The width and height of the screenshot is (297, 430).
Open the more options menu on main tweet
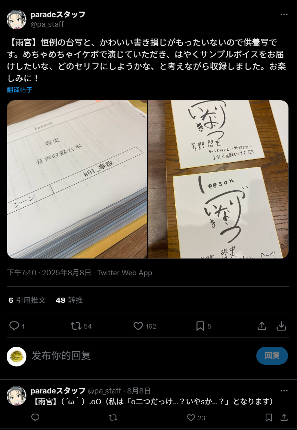tap(284, 15)
